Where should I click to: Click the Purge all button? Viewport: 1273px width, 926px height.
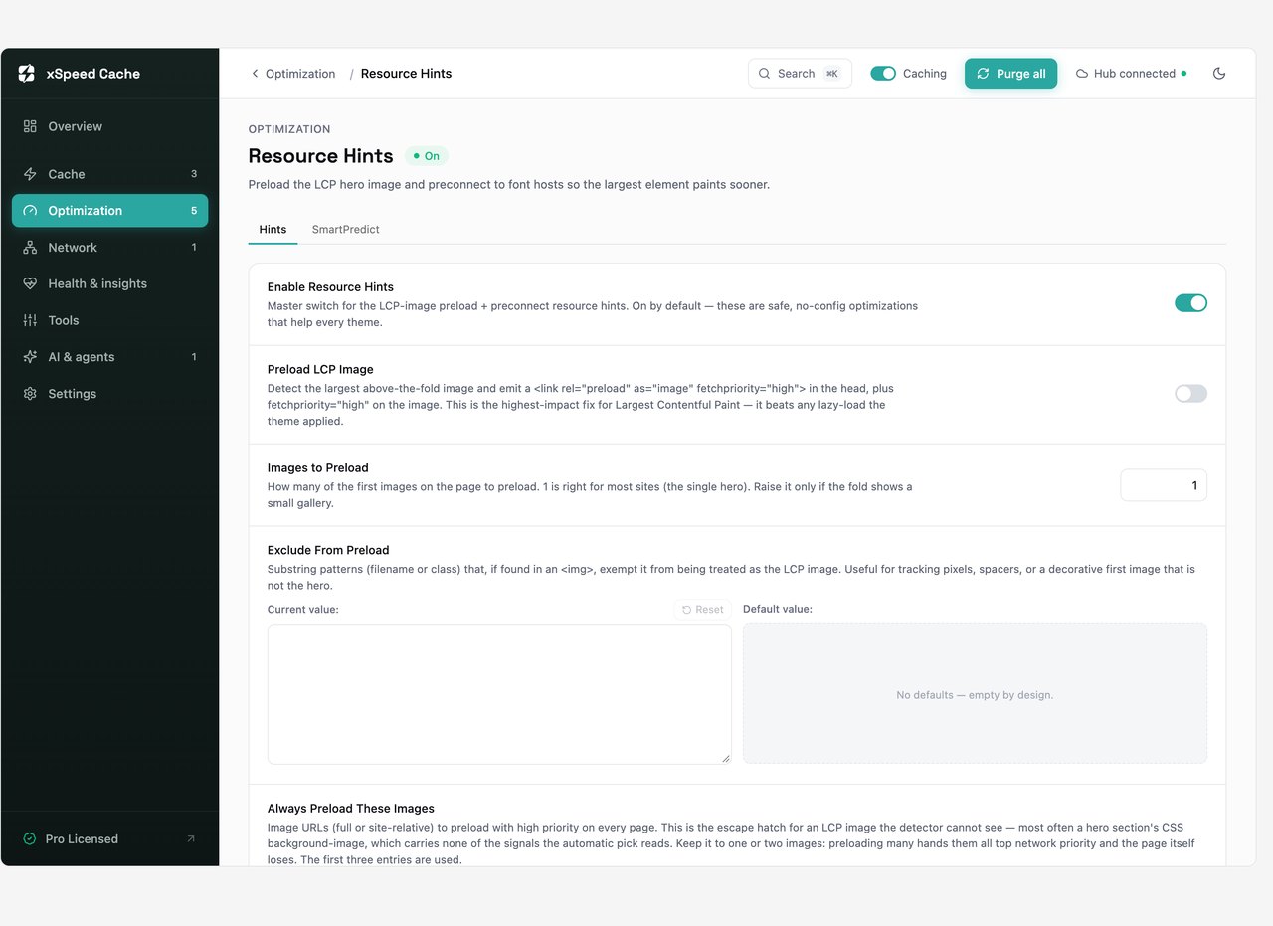tap(1010, 74)
